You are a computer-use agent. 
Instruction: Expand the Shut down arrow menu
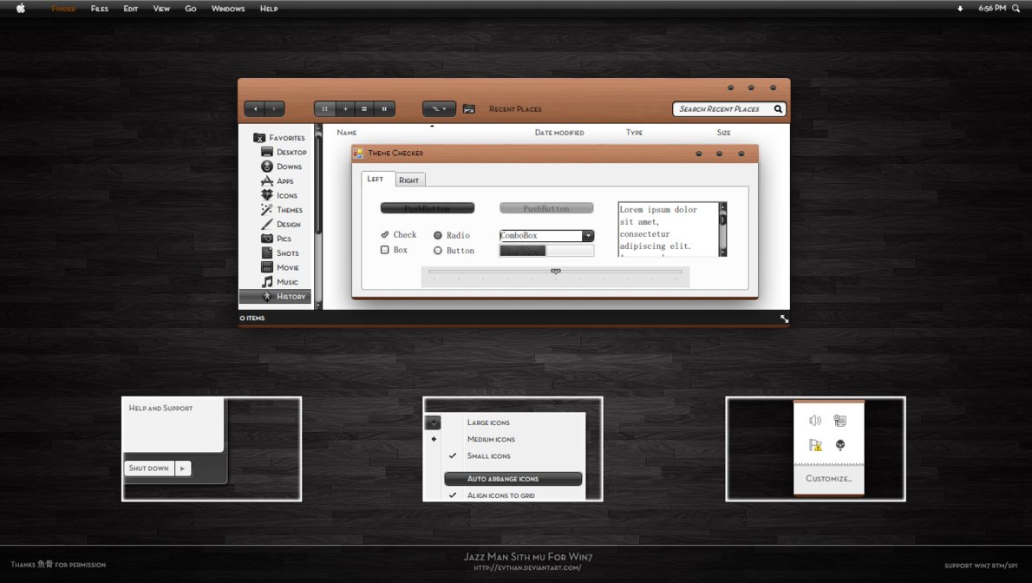click(182, 468)
